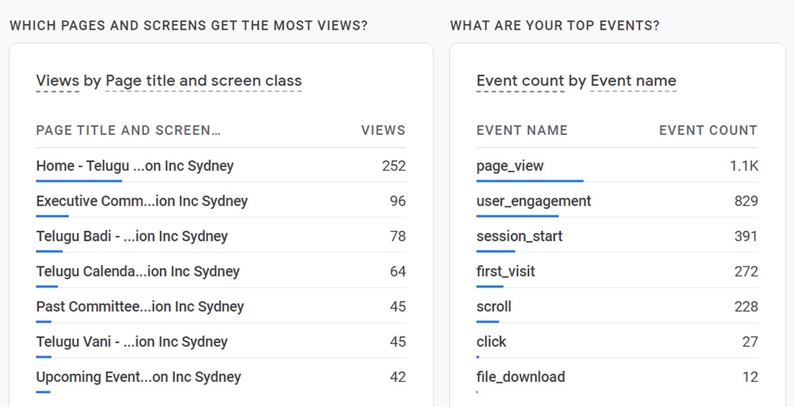
Task: Open the 'Executive Comm...' page row
Action: pos(142,201)
